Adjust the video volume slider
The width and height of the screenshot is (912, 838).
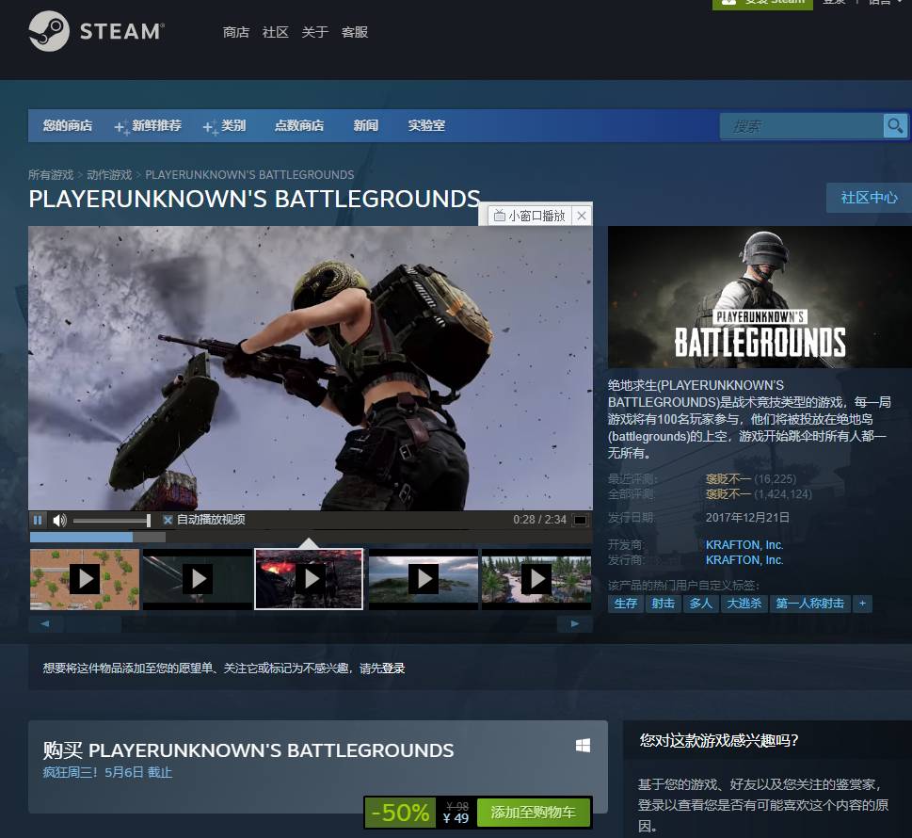111,521
